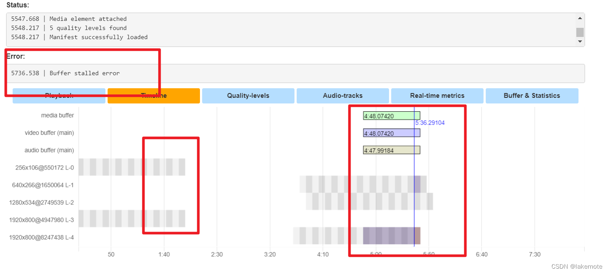
Task: Switch to the Quality-levels tab
Action: [x=248, y=96]
